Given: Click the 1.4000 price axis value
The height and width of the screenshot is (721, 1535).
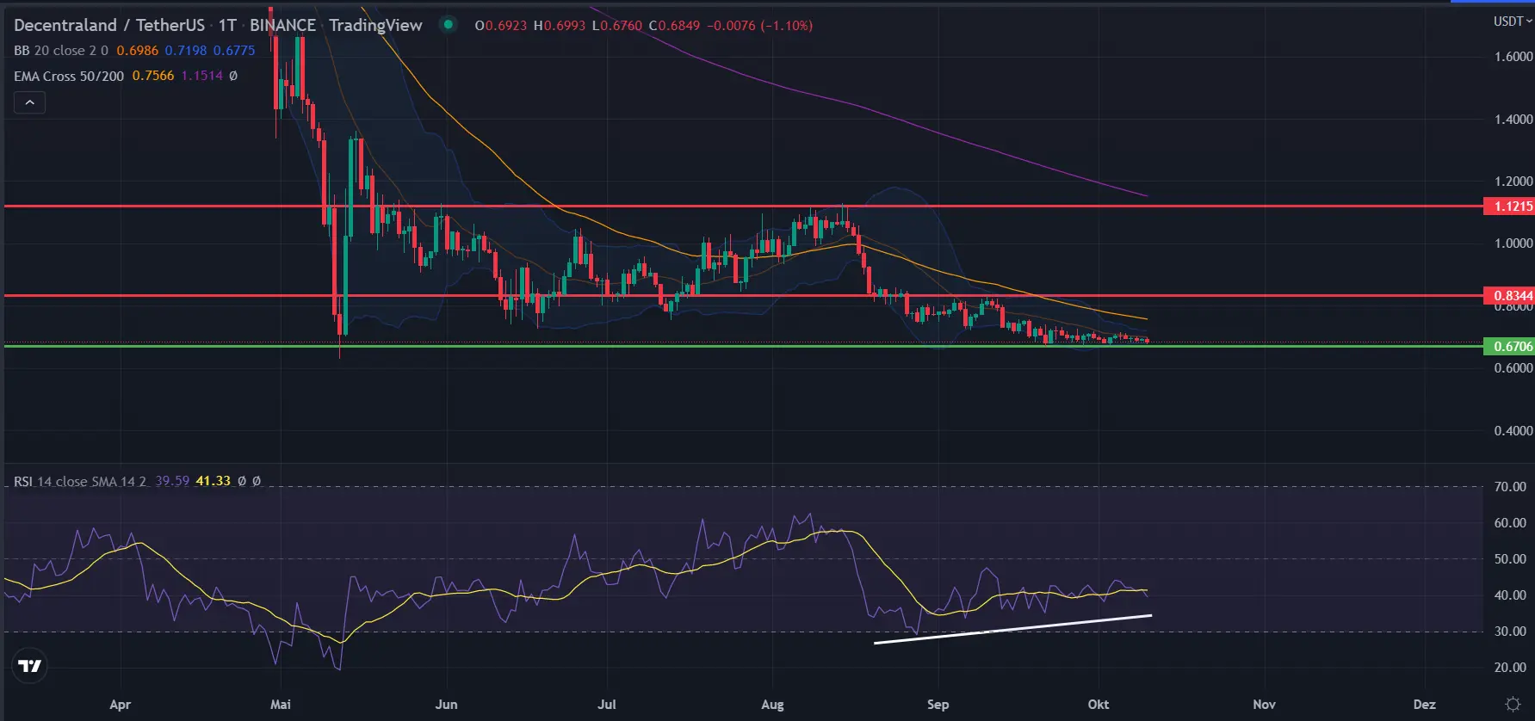Looking at the screenshot, I should tap(1513, 120).
